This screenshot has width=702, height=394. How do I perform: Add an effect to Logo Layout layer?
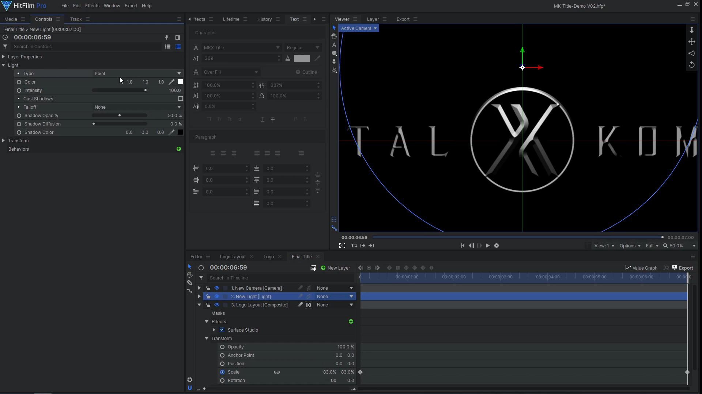tap(351, 321)
